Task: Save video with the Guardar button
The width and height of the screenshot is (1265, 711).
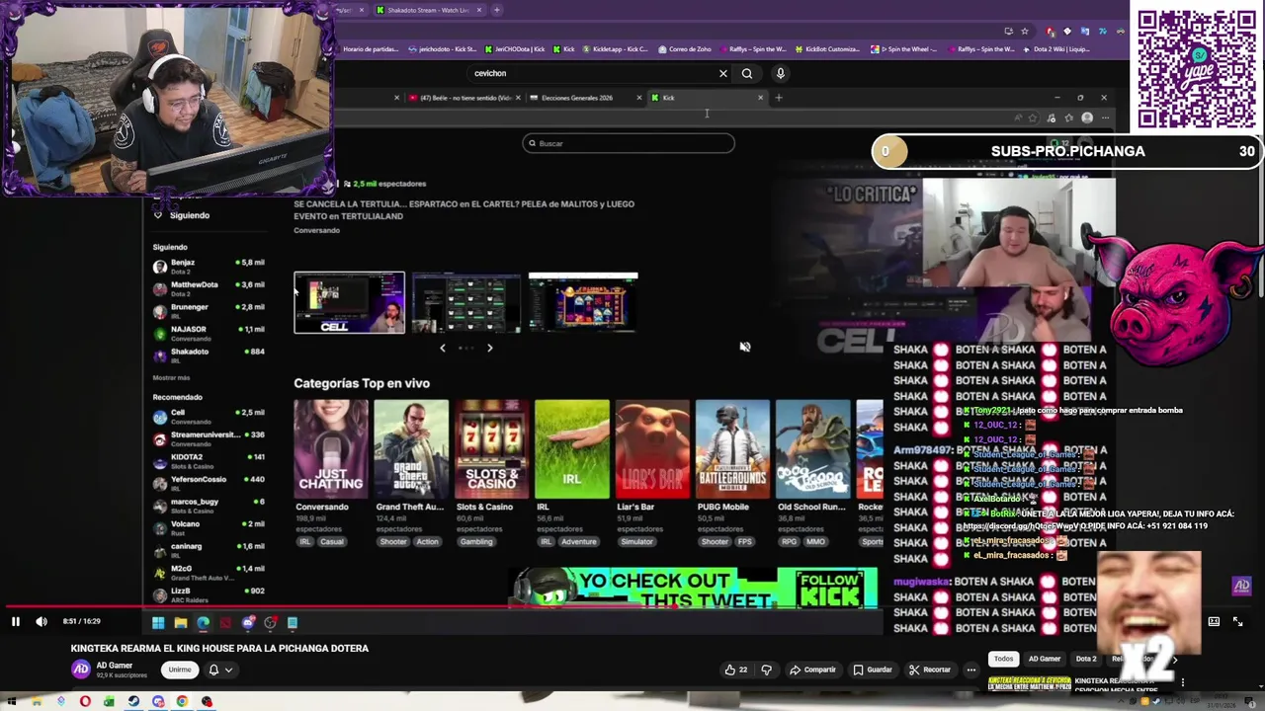Action: (x=873, y=670)
